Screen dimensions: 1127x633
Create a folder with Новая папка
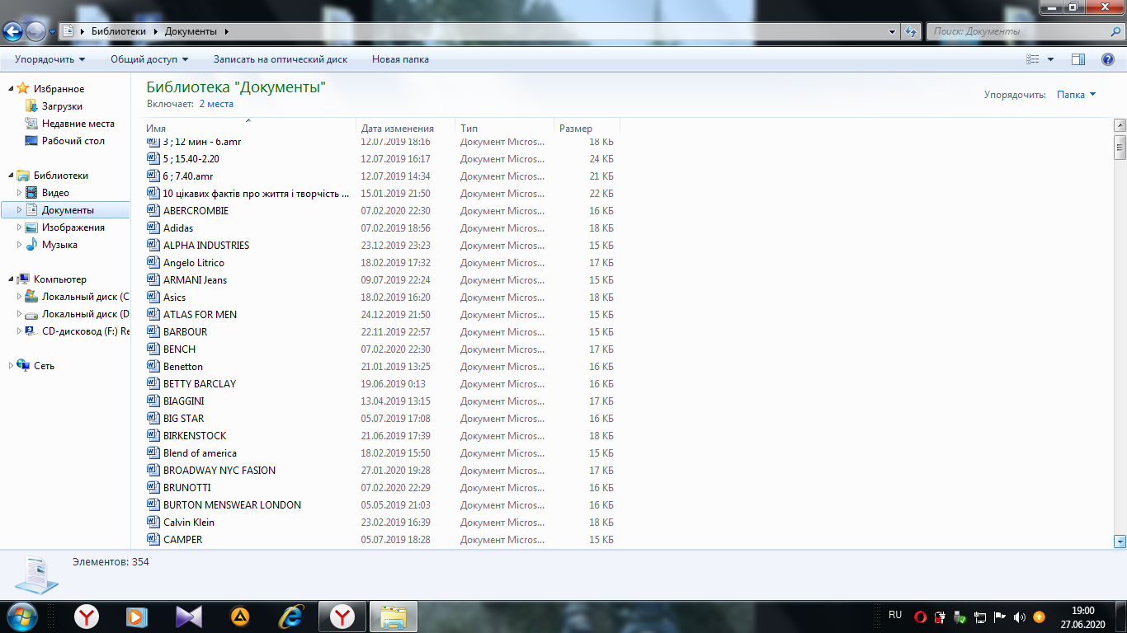point(400,59)
